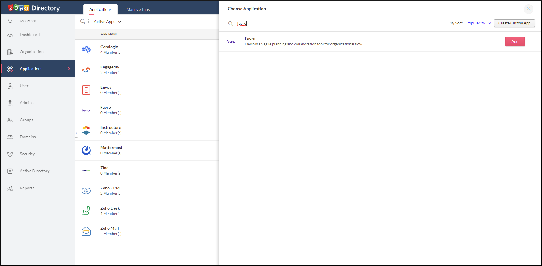Expand the Applications sidebar chevron
Viewport: 542px width, 266px height.
[69, 69]
